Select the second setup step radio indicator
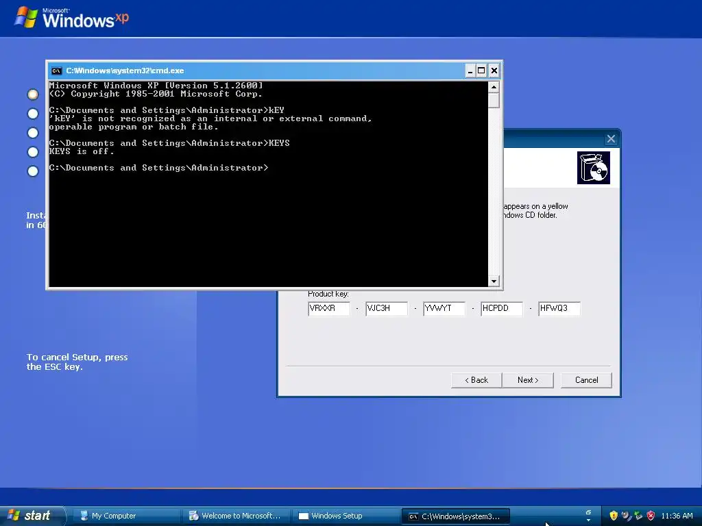Screen dimensions: 702x526 33,114
